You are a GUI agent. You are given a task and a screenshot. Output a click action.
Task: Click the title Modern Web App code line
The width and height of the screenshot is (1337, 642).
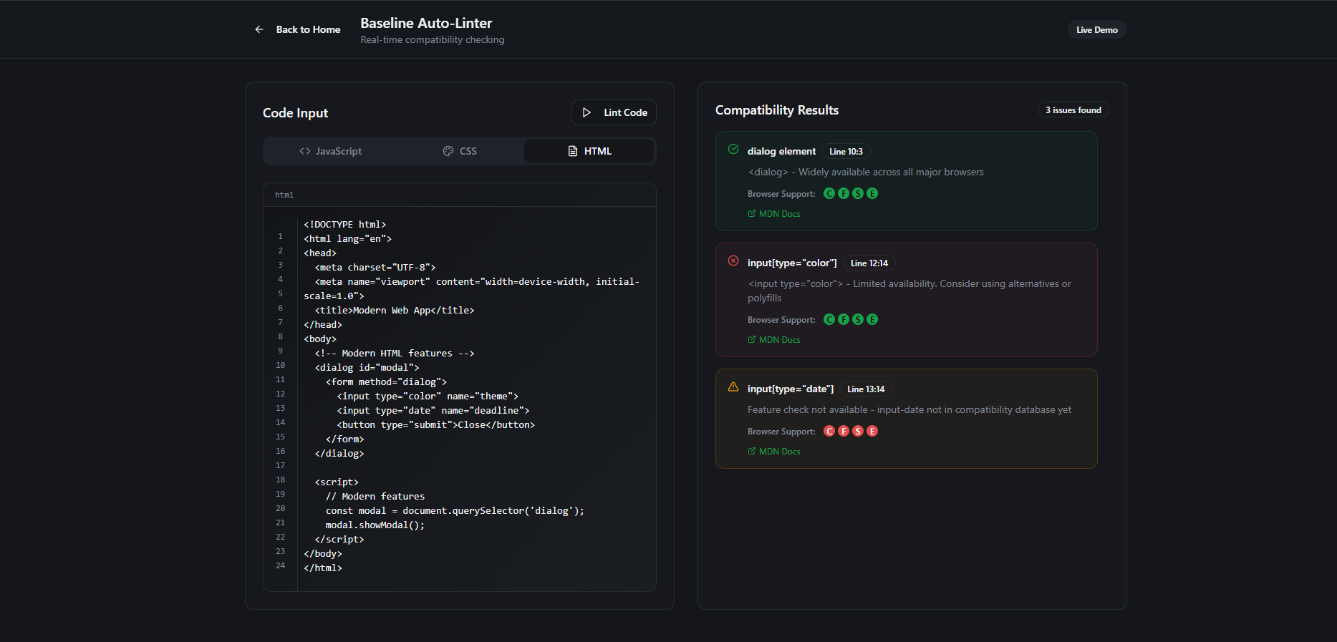coord(395,310)
